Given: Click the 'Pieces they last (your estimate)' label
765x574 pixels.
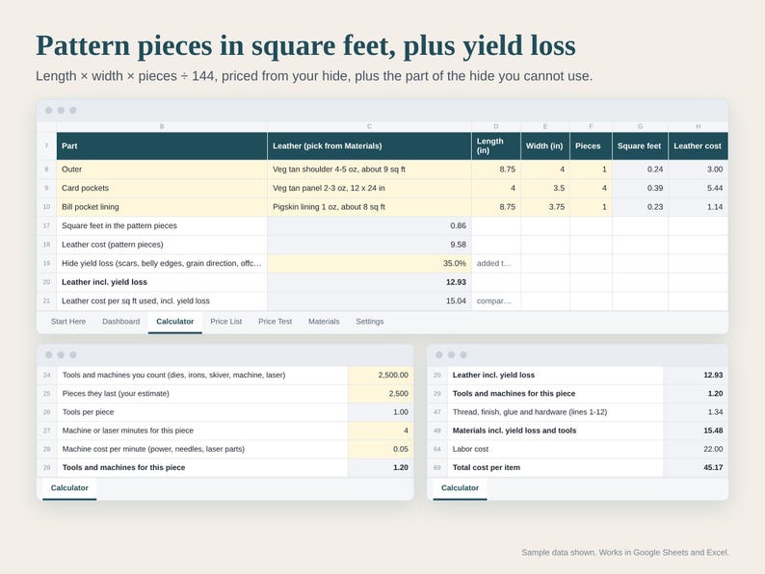Looking at the screenshot, I should coord(116,394).
